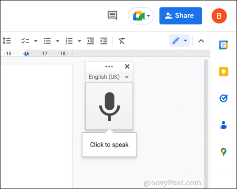Increase the paragraph indent
Screen dimensions: 237x189
coord(104,41)
